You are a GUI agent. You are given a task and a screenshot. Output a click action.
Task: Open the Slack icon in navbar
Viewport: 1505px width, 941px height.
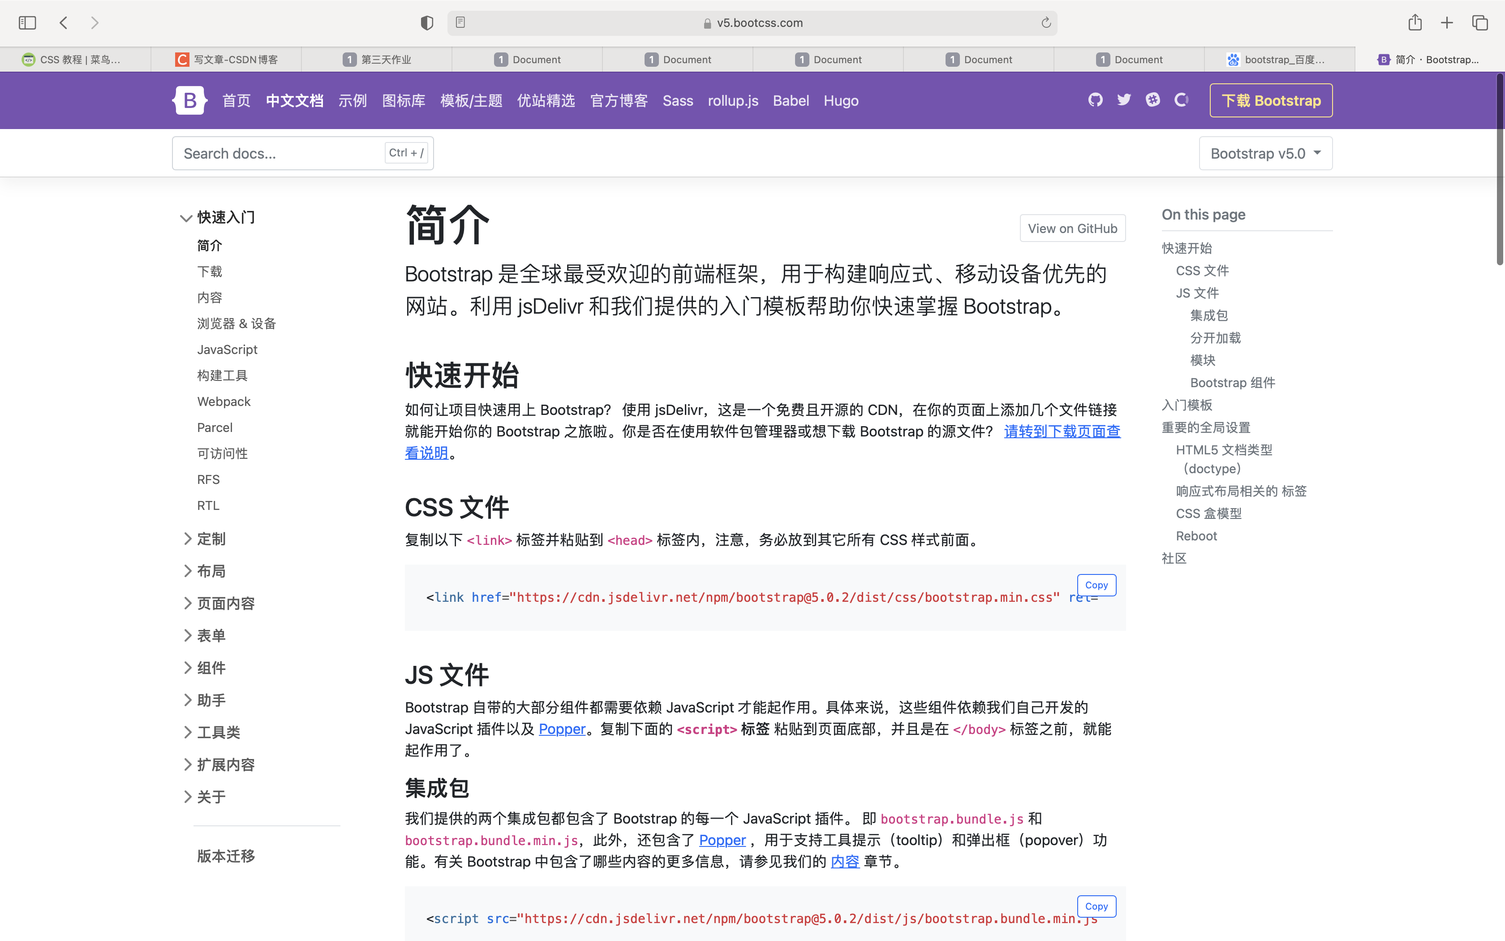(1153, 99)
